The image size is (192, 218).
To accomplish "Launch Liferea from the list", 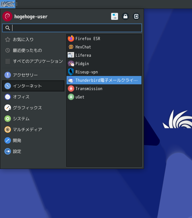I will point(104,55).
